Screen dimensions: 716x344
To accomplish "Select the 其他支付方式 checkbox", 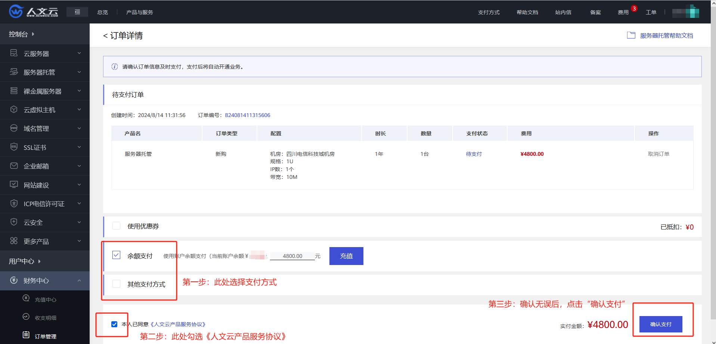I will click(x=117, y=284).
